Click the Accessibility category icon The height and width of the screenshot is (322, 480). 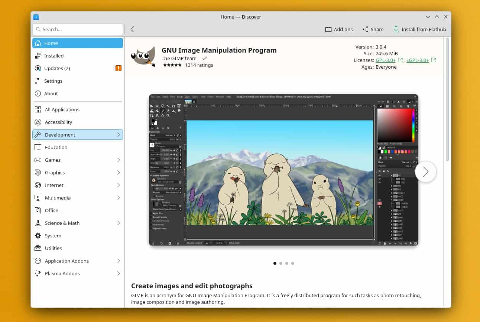point(38,122)
